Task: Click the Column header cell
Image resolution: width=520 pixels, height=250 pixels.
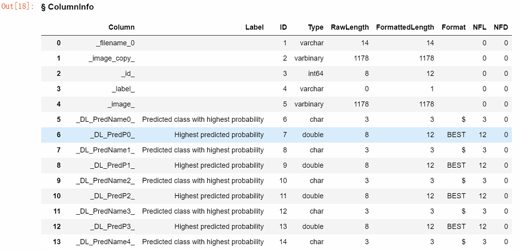Action: pos(121,27)
